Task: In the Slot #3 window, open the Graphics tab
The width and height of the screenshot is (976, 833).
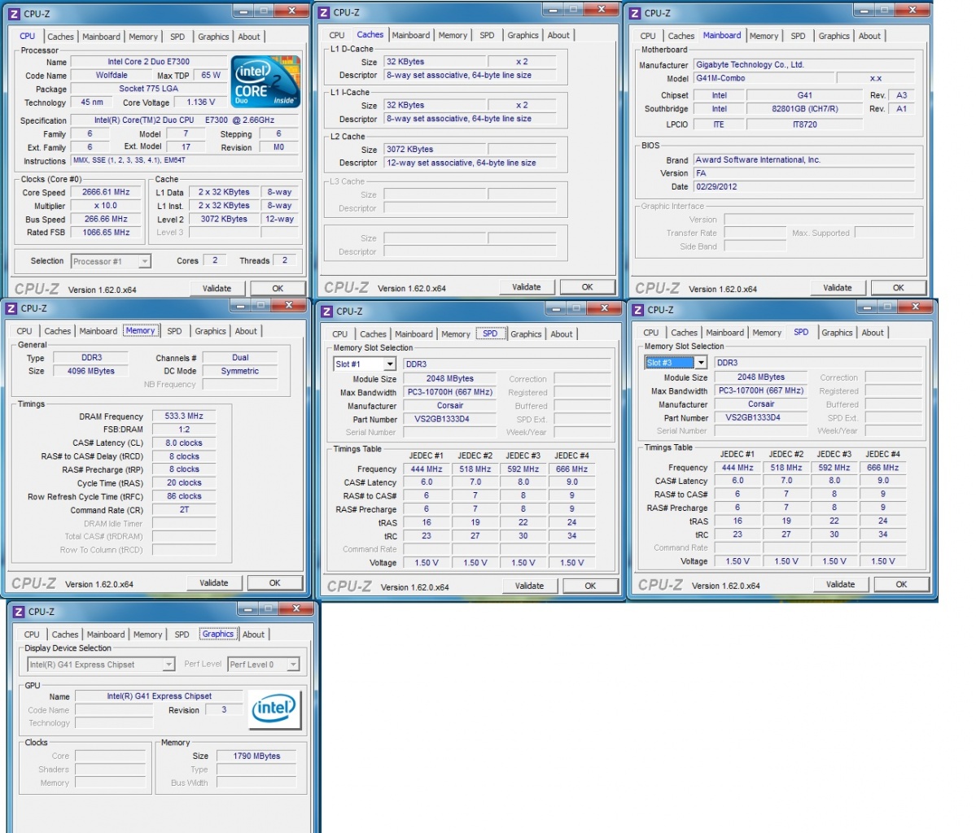Action: [x=837, y=333]
